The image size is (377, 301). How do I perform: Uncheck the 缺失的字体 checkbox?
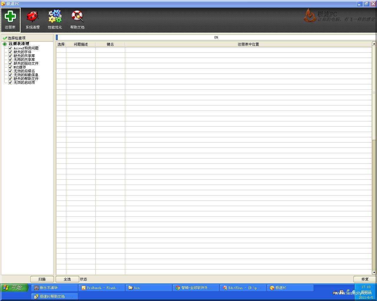10,52
